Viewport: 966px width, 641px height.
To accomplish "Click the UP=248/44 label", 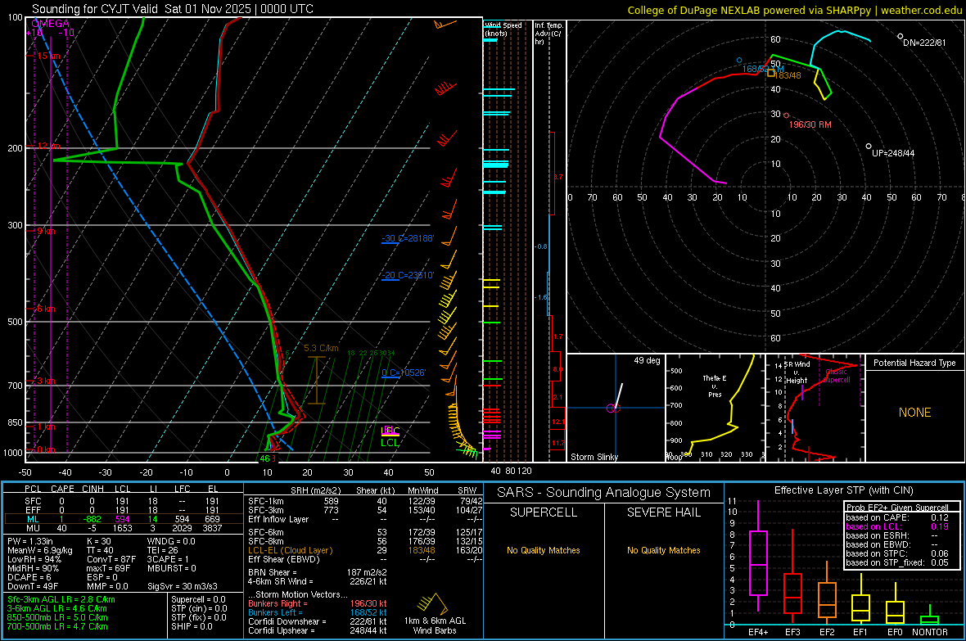I will (892, 153).
